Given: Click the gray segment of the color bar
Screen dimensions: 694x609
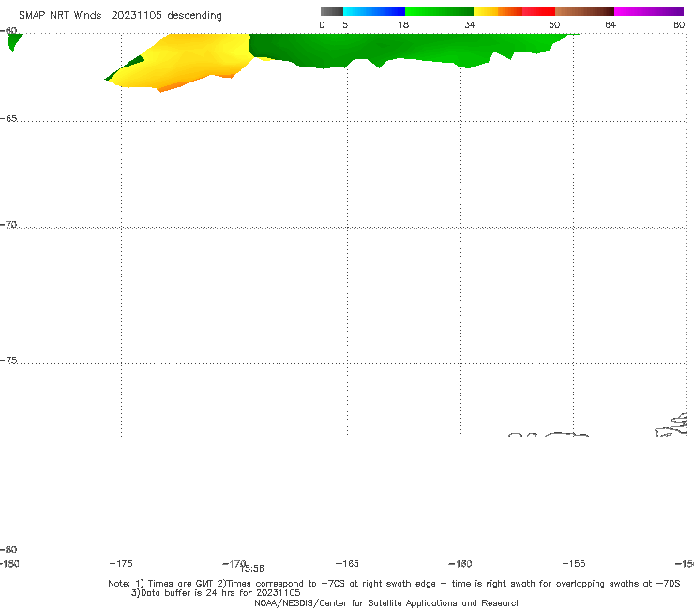Looking at the screenshot, I should pyautogui.click(x=331, y=11).
